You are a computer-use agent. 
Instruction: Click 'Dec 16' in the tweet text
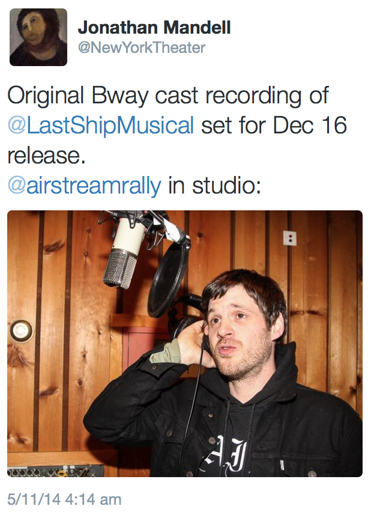(310, 126)
